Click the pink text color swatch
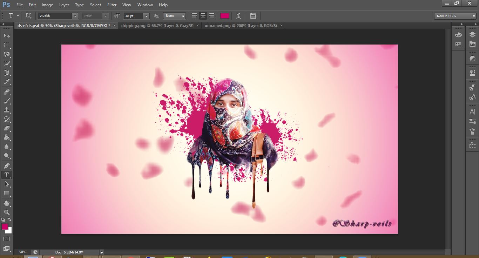This screenshot has height=258, width=479. click(225, 16)
